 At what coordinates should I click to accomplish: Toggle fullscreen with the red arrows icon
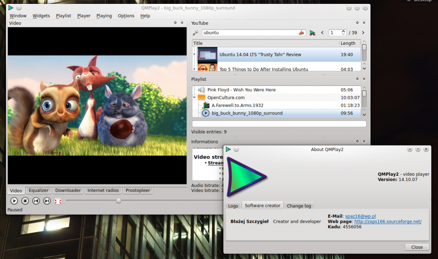pos(58,201)
